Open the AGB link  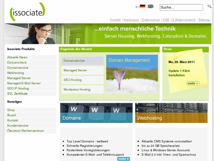click(166, 20)
